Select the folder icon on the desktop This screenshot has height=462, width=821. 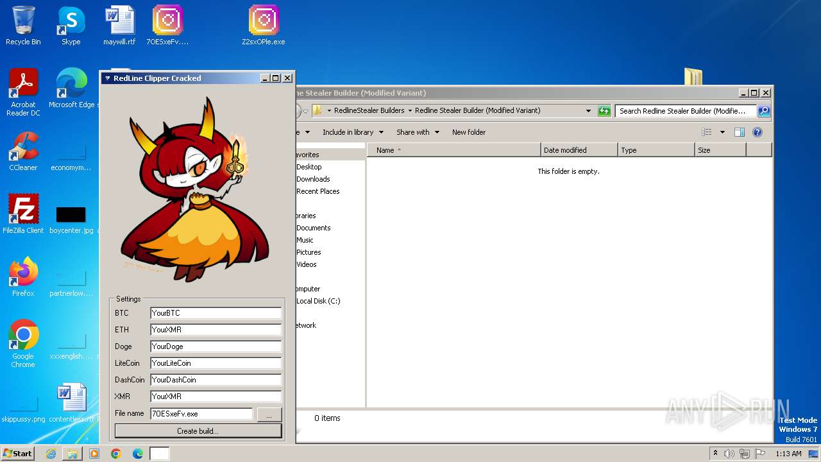pos(693,76)
